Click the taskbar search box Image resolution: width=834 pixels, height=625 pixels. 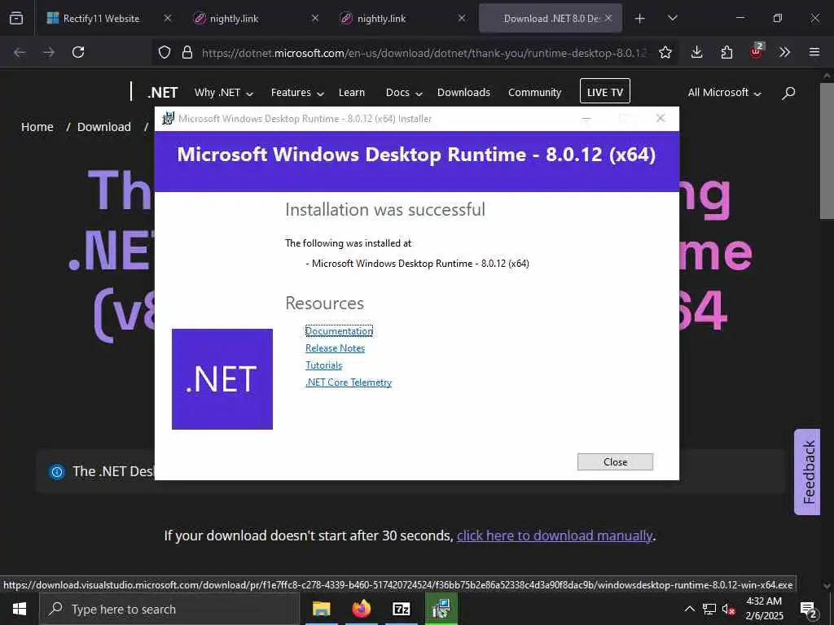click(x=169, y=609)
